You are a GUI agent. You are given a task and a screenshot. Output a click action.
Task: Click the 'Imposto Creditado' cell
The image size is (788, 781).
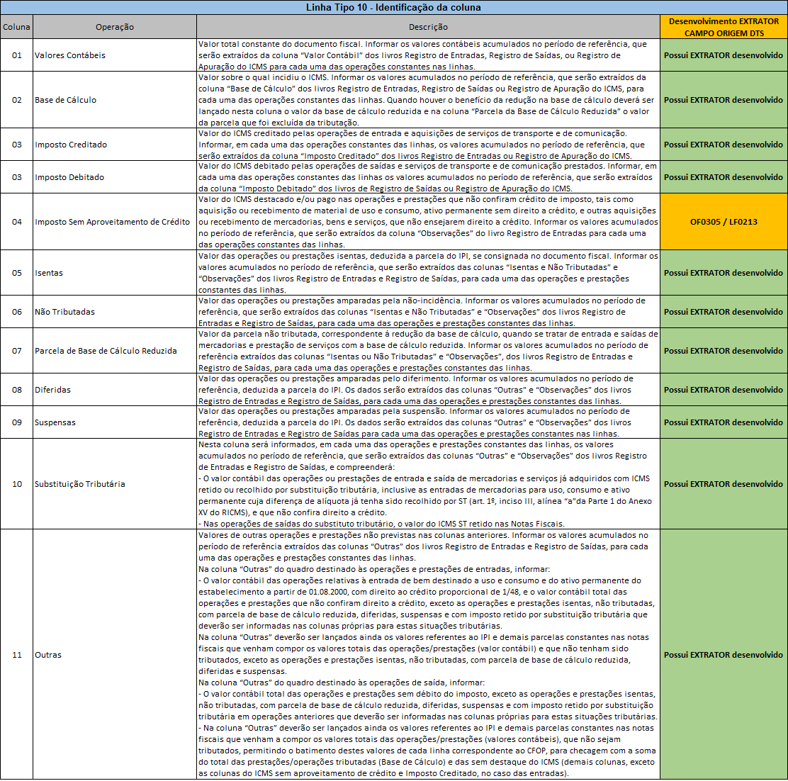click(115, 145)
